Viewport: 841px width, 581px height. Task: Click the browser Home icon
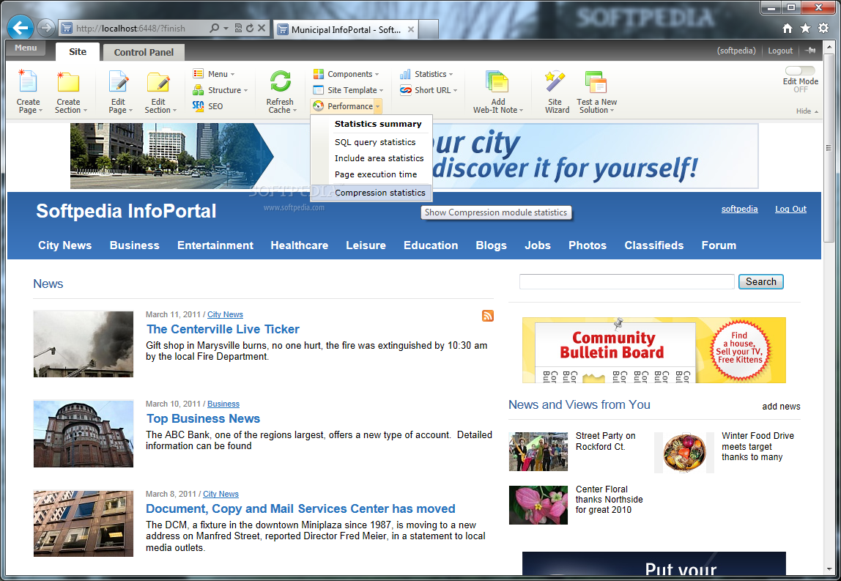pyautogui.click(x=788, y=29)
